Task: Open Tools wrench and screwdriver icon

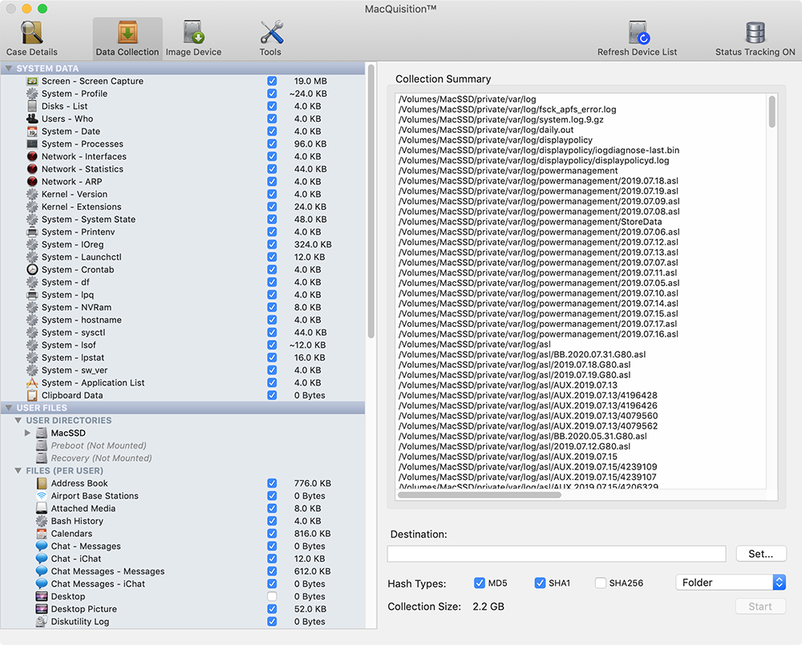Action: click(x=271, y=33)
